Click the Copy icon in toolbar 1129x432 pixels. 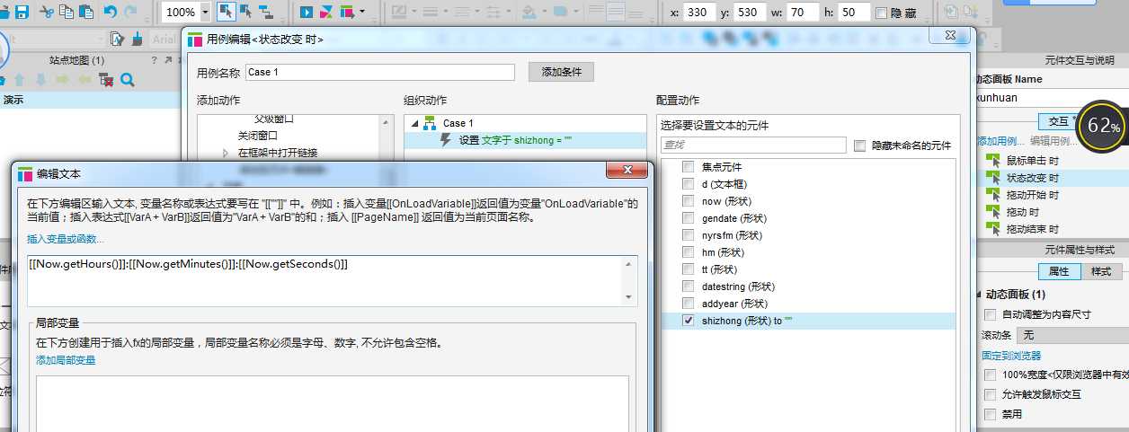[x=67, y=13]
